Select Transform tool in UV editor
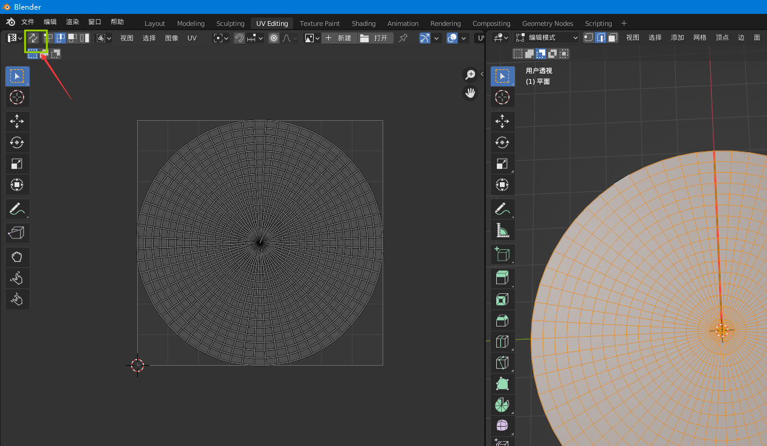Image resolution: width=767 pixels, height=446 pixels. pos(17,185)
